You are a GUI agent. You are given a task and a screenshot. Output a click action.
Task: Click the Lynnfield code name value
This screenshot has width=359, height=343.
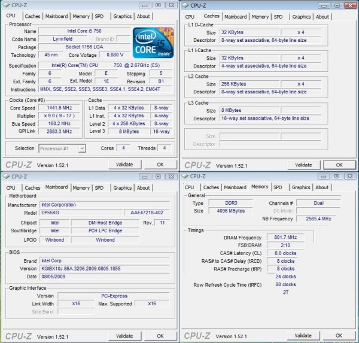pos(62,39)
